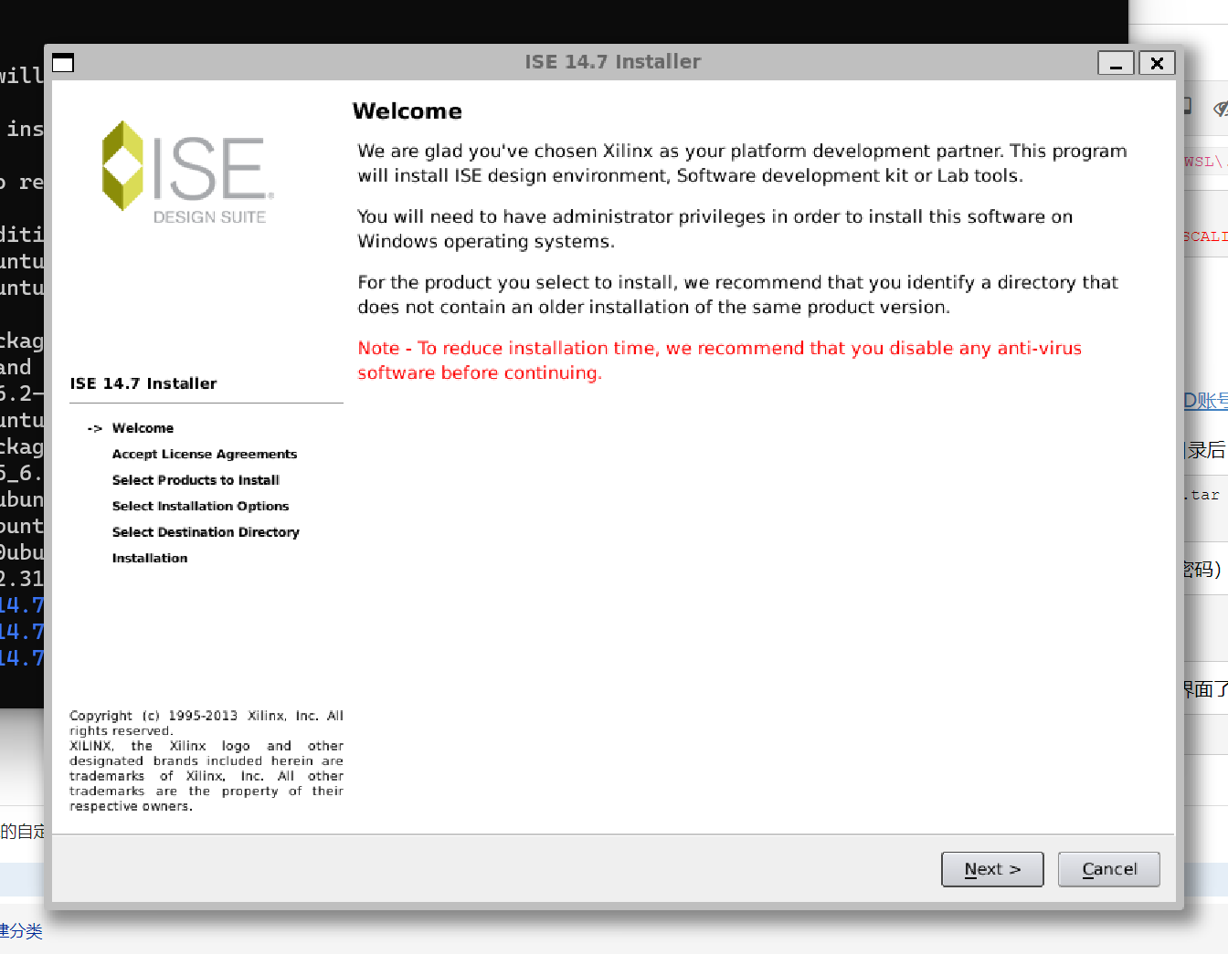Open the Select Installation Options step
The width and height of the screenshot is (1228, 954).
pyautogui.click(x=200, y=506)
